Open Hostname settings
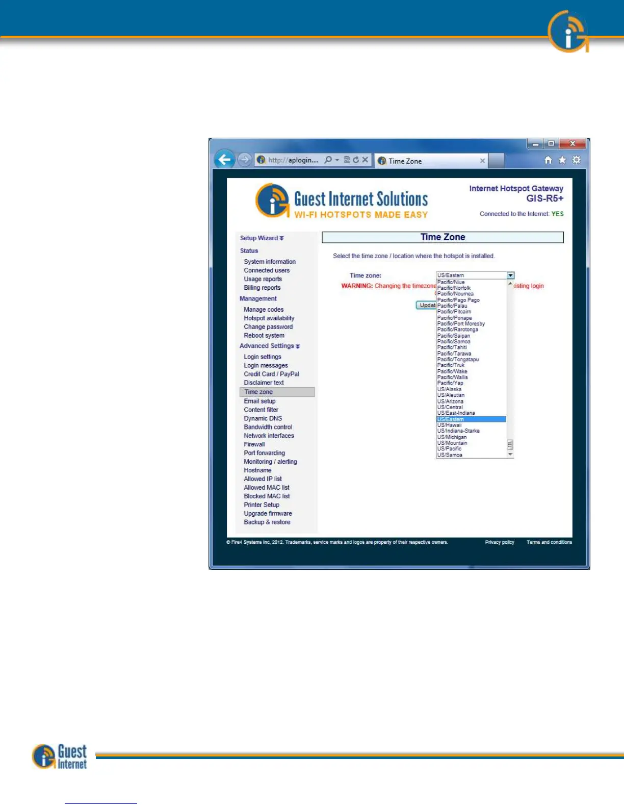The image size is (624, 808). click(257, 470)
